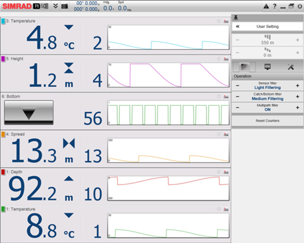Increase 350 m range with plus
This screenshot has width=304, height=243.
(298, 40)
